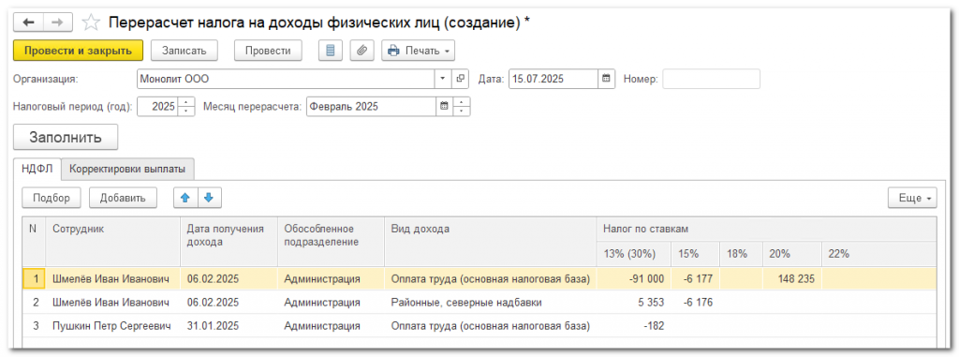This screenshot has width=959, height=357.
Task: Click the Провести button
Action: click(268, 51)
